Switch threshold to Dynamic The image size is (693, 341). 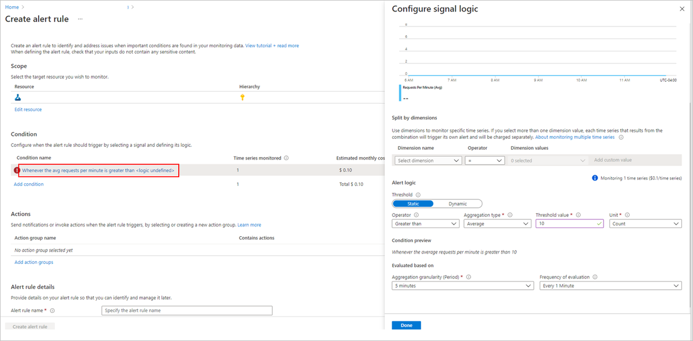coord(457,203)
